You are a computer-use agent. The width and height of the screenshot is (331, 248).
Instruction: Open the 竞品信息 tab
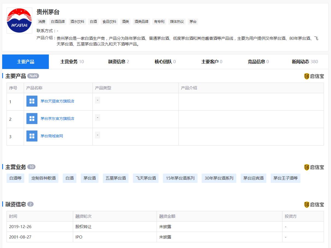(x=258, y=62)
